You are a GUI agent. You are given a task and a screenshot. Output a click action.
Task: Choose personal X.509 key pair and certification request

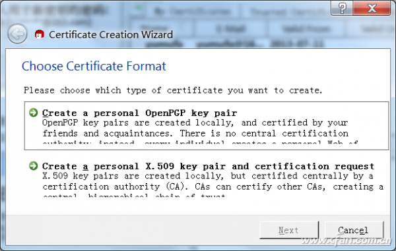pos(207,179)
